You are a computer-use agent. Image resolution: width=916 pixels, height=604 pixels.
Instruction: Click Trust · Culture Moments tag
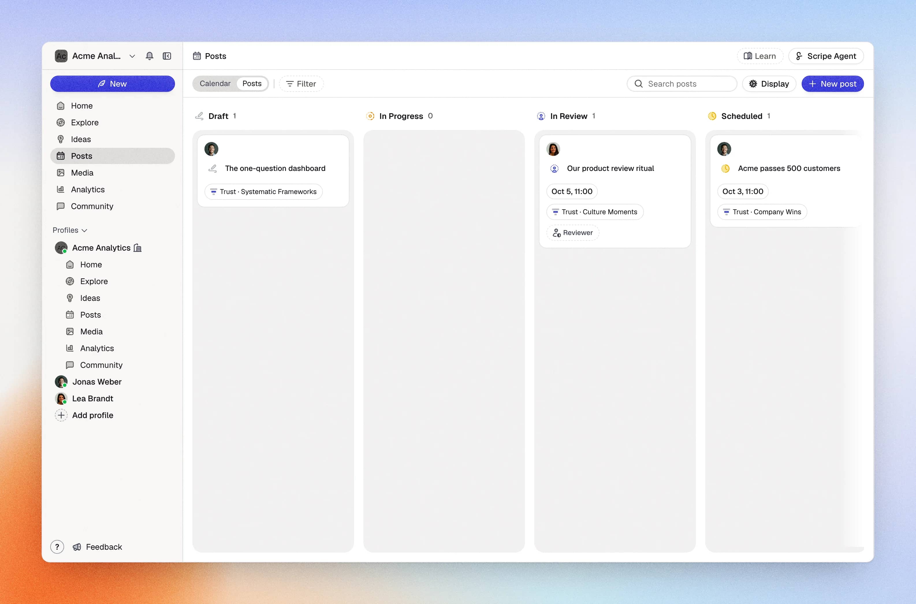(595, 212)
